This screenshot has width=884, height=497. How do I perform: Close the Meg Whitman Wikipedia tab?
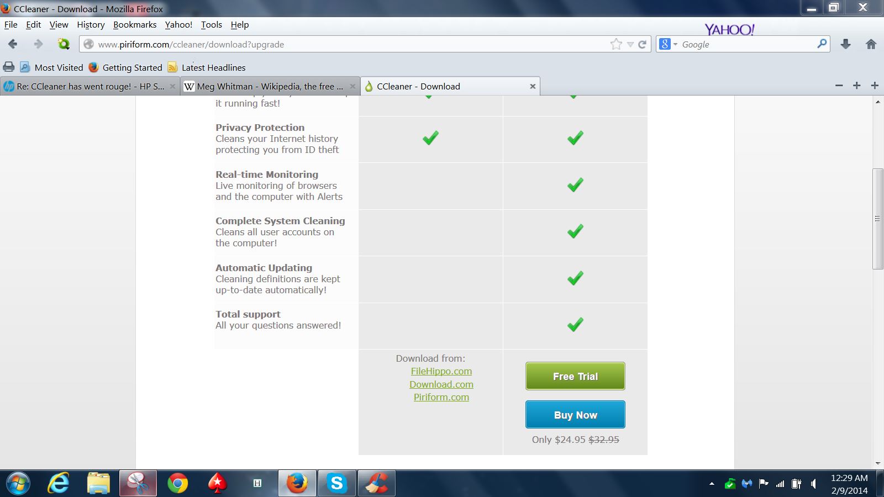tap(352, 86)
